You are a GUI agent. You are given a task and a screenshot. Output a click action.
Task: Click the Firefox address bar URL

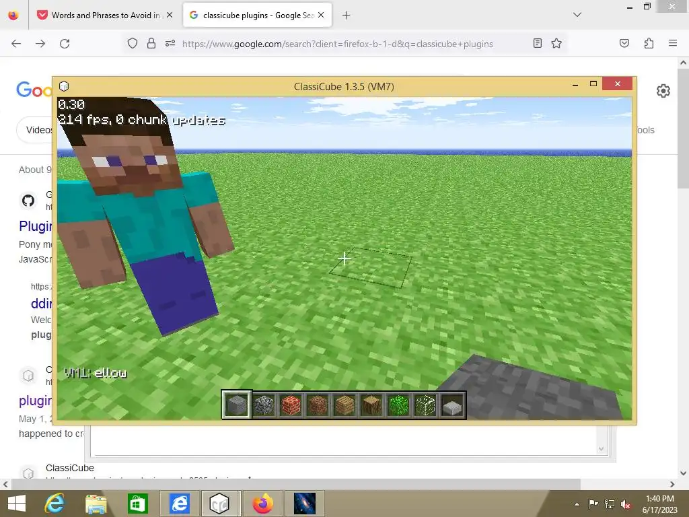[338, 44]
